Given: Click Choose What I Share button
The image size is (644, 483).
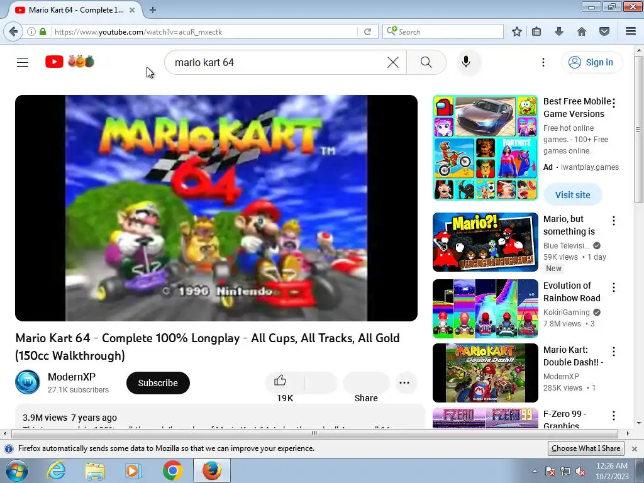Looking at the screenshot, I should tap(586, 448).
